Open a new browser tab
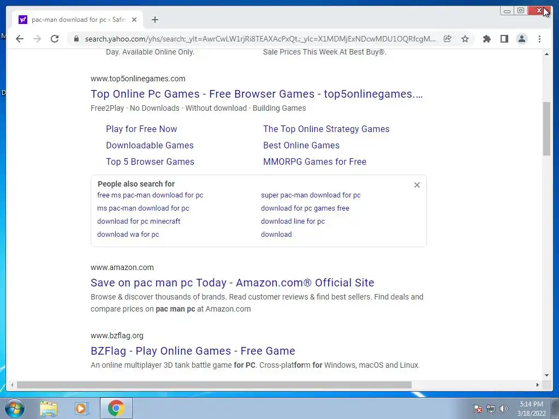 154,20
